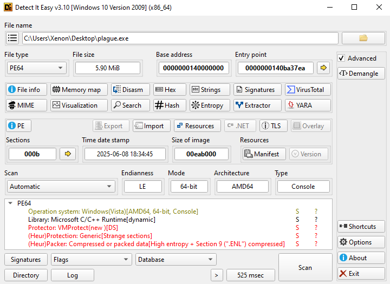Click the recent files list icon
Viewport: 390px width, 284px height.
tap(12, 38)
